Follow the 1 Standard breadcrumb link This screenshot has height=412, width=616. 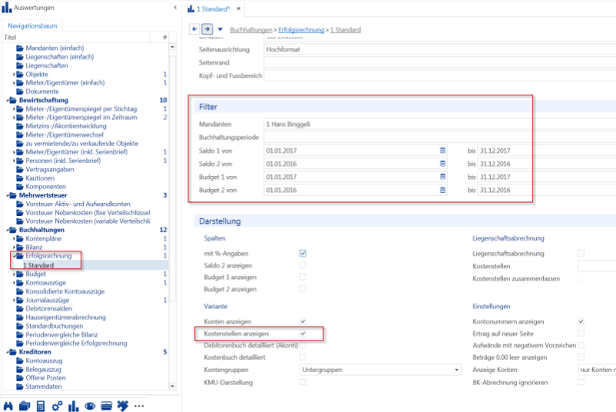pyautogui.click(x=346, y=30)
